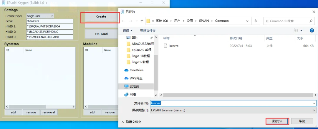The height and width of the screenshot is (129, 318).
Task: Click the 此电脑 computer icon
Action: click(x=126, y=86)
